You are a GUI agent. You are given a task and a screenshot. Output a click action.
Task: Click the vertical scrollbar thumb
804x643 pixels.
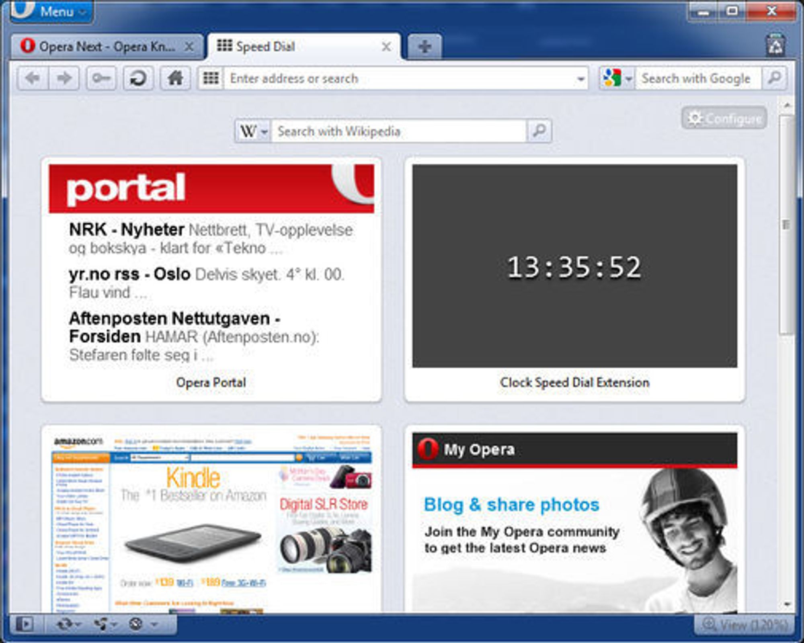[787, 224]
